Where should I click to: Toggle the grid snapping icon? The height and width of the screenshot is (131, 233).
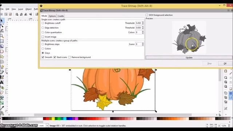(230, 93)
